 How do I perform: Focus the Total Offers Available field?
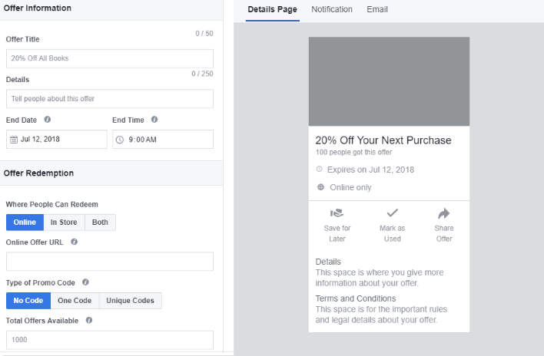pyautogui.click(x=110, y=340)
